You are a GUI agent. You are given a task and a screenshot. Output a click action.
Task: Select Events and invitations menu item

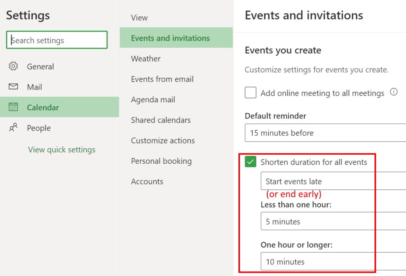(170, 38)
